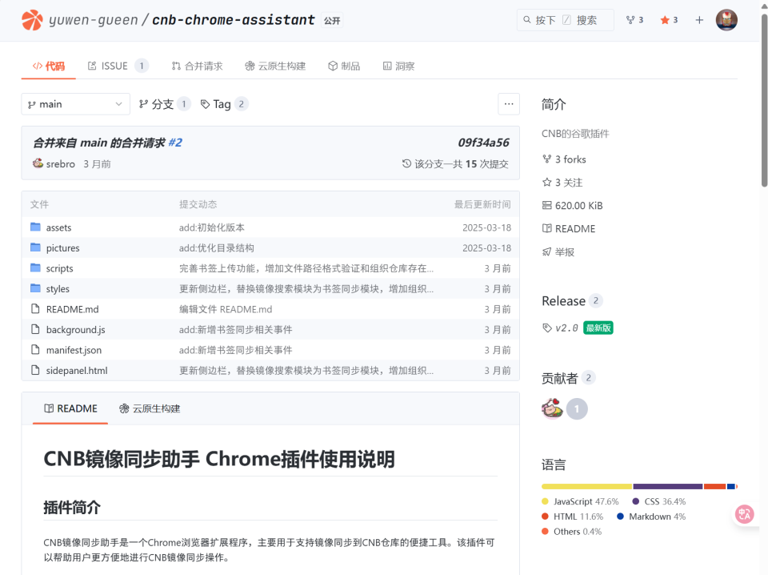768x575 pixels.
Task: Switch to the 代码 tab
Action: [49, 66]
